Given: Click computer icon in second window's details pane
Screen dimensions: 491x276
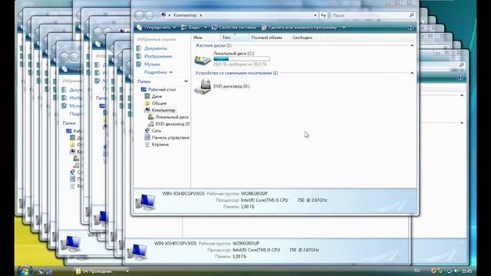Looking at the screenshot, I should point(137,251).
